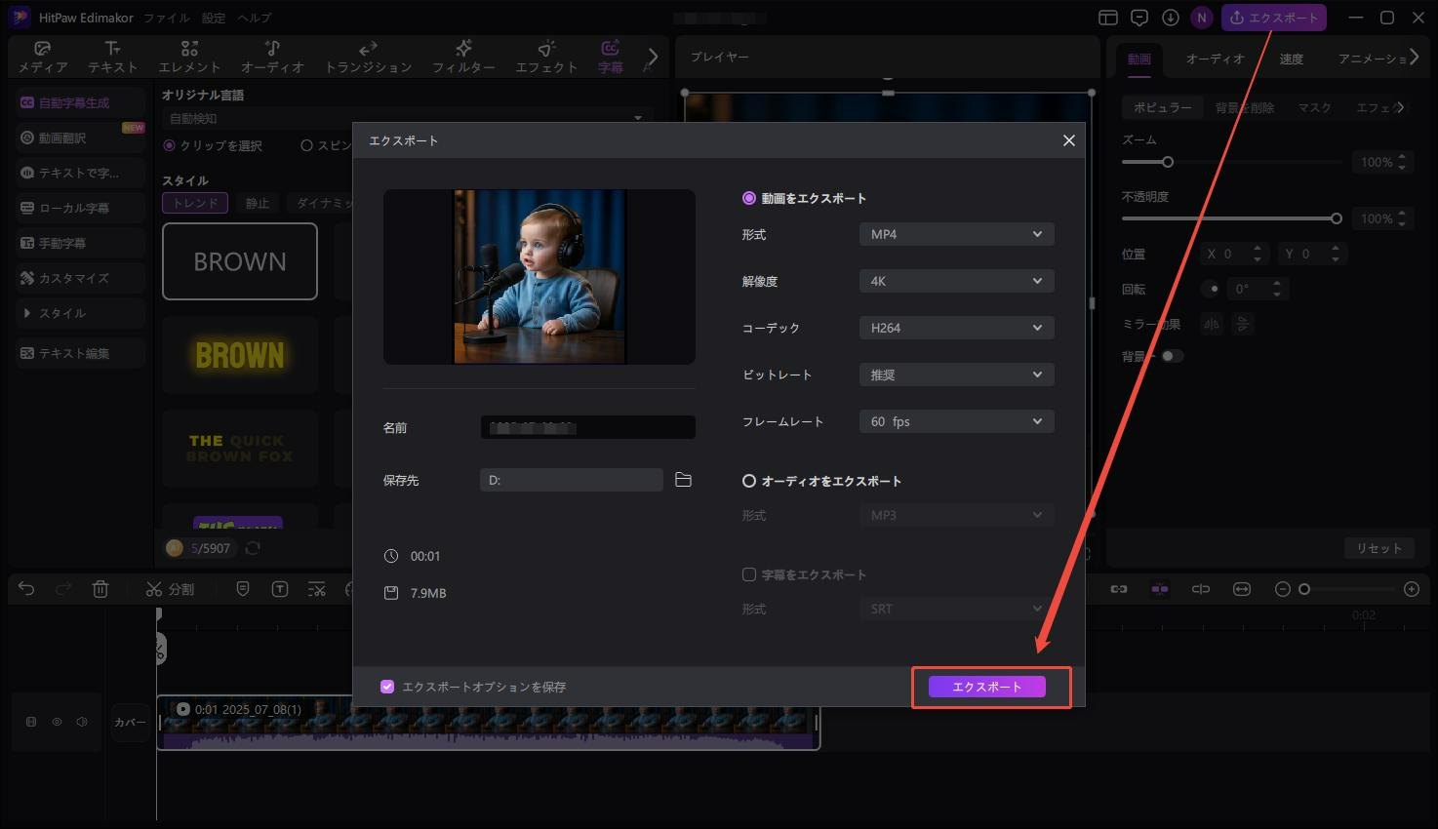This screenshot has height=829, width=1438.
Task: Open the エレメント (Elements) panel
Action: point(189,57)
